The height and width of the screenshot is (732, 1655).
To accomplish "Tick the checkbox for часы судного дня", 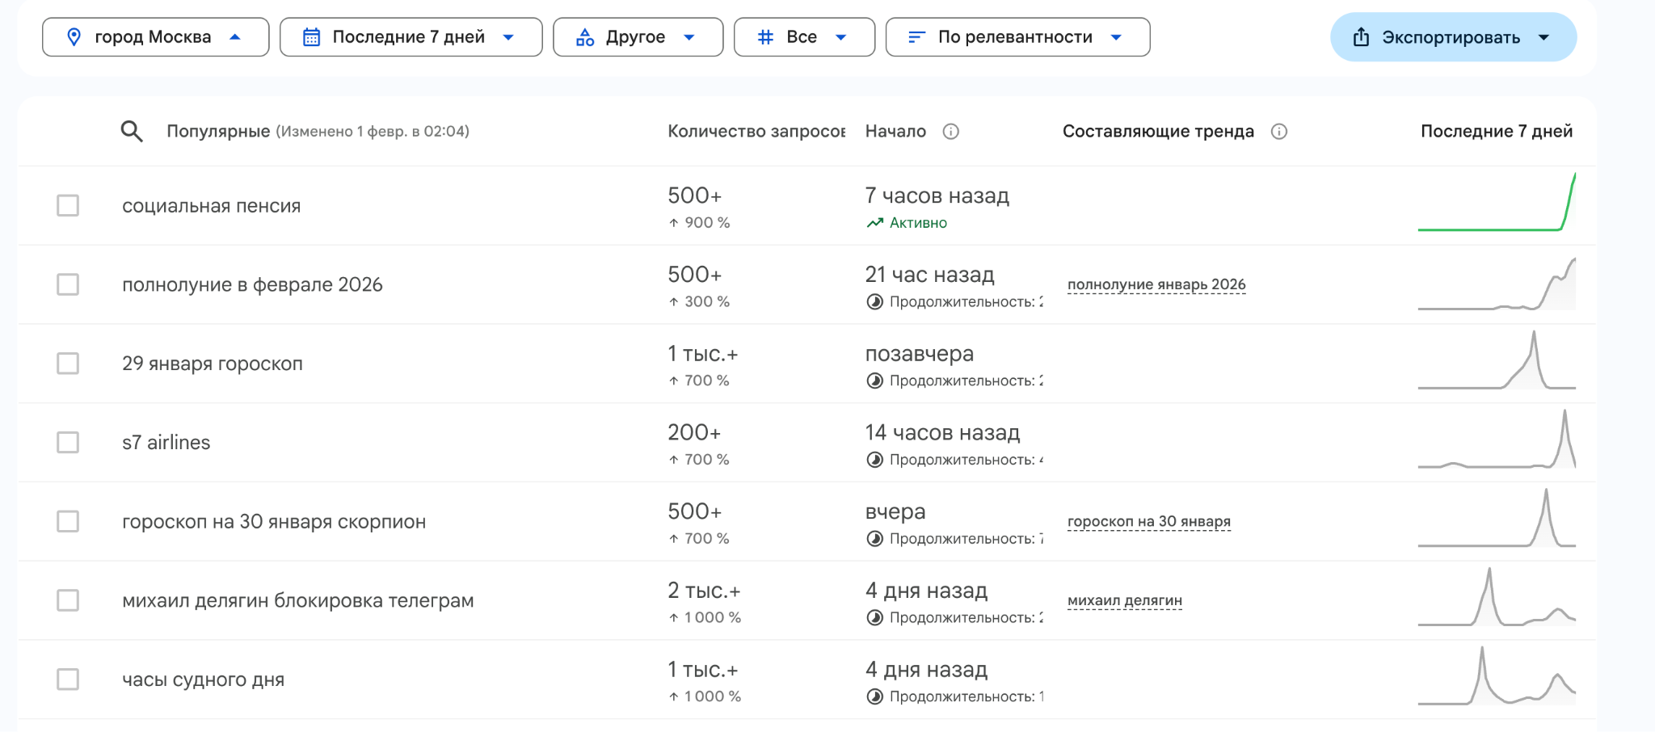I will (68, 679).
